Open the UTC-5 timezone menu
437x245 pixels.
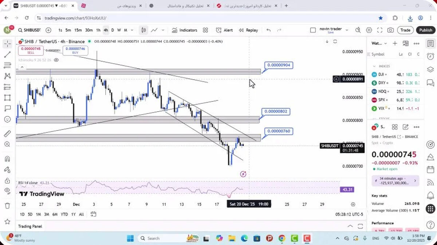pyautogui.click(x=349, y=214)
